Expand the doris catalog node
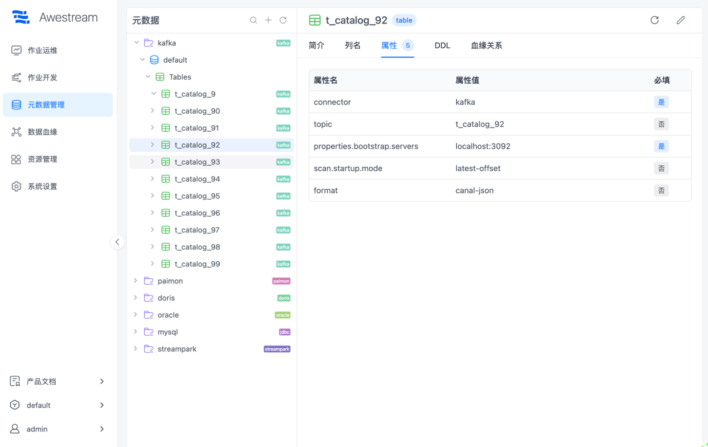708x447 pixels. click(136, 298)
